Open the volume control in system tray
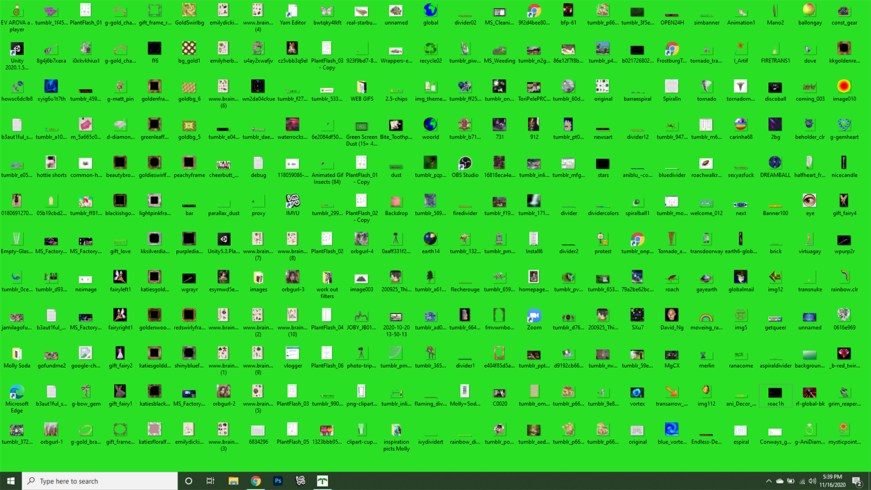Image resolution: width=871 pixels, height=490 pixels. coord(813,481)
